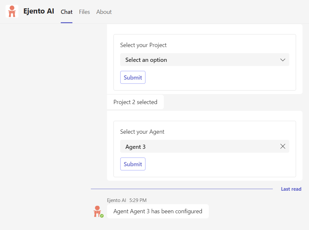Click the 'Agent Agent 3 has been configured' message
This screenshot has width=309, height=230.
pyautogui.click(x=158, y=211)
